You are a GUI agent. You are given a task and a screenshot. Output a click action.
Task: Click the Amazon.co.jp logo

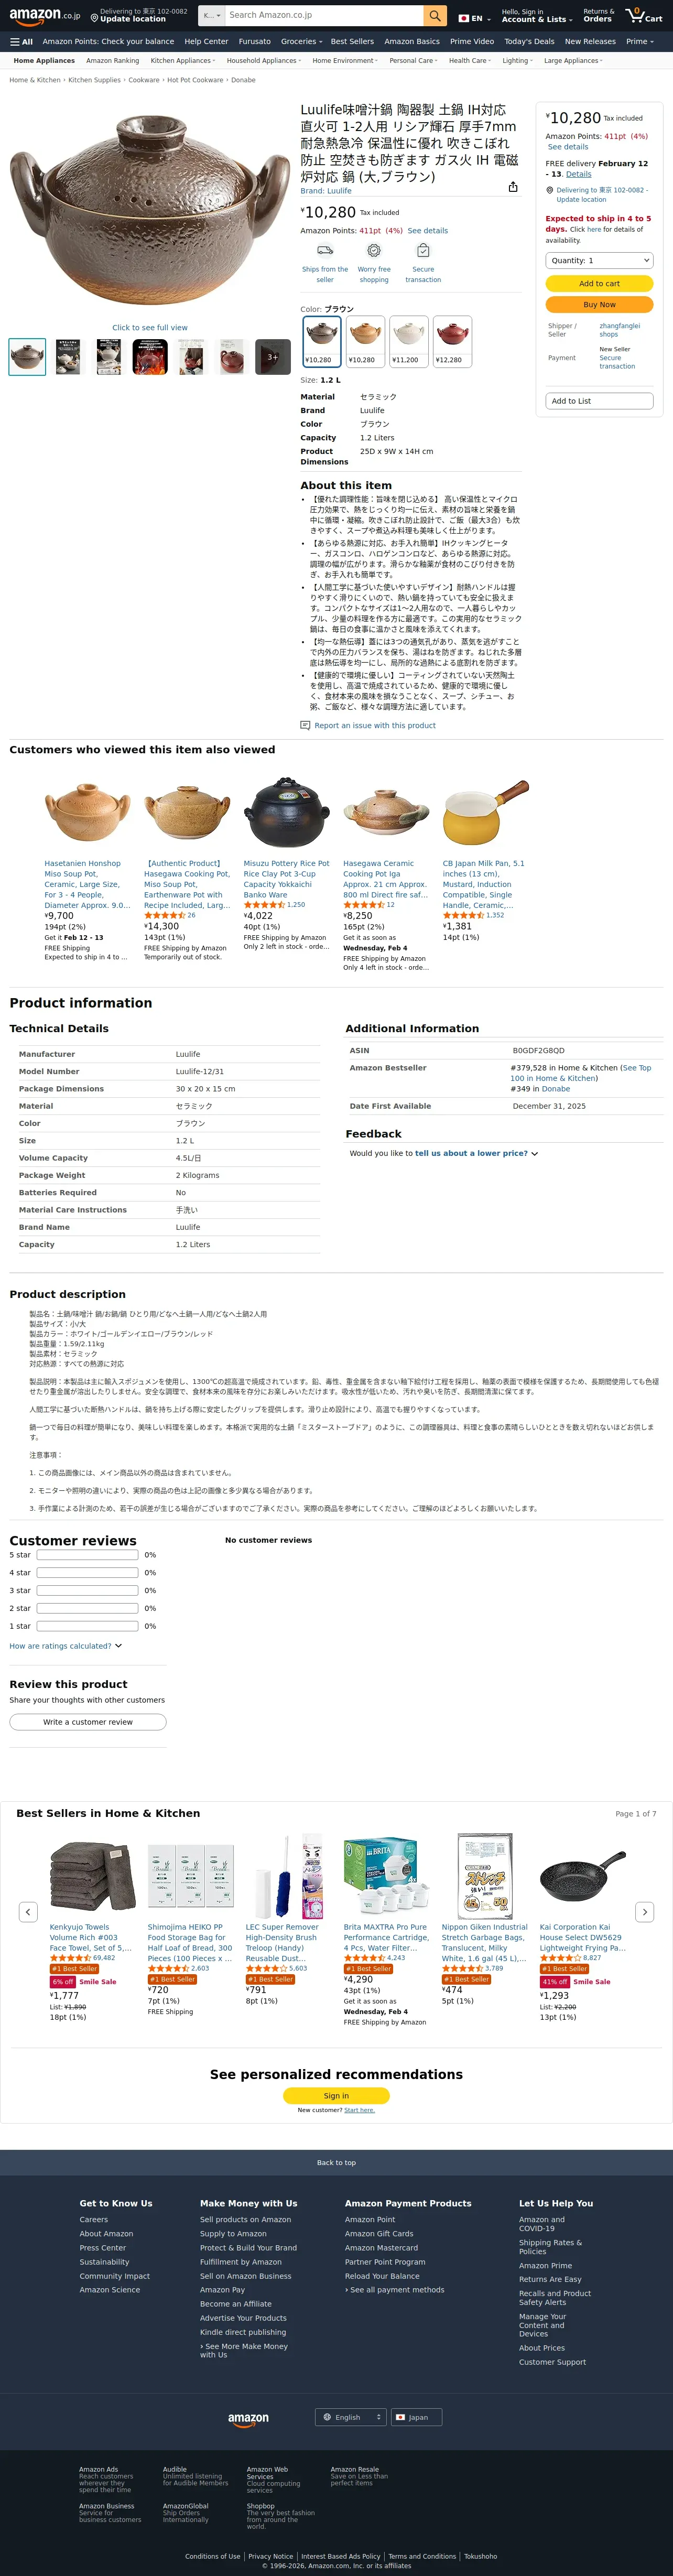[x=44, y=16]
